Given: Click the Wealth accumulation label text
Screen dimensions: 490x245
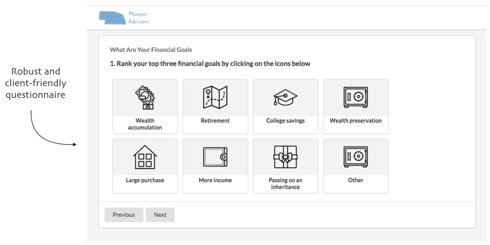Looking at the screenshot, I should point(145,124).
